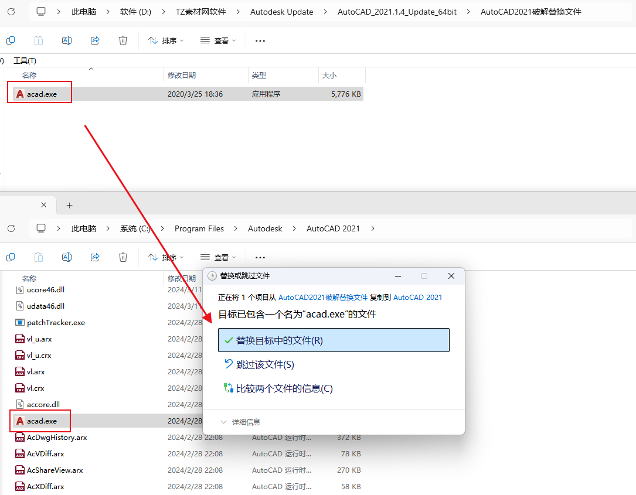Select accore.dll file
This screenshot has width=636, height=495.
(x=43, y=405)
